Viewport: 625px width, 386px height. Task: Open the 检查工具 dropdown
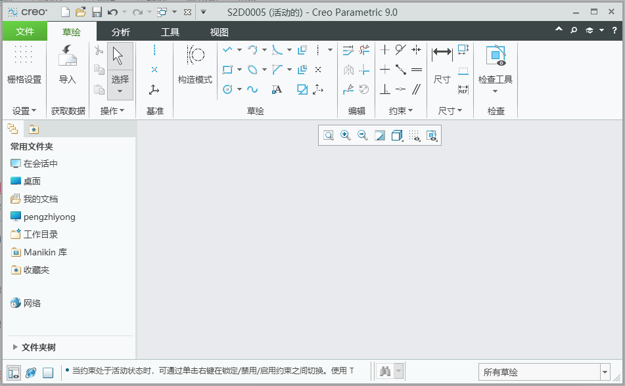(495, 91)
